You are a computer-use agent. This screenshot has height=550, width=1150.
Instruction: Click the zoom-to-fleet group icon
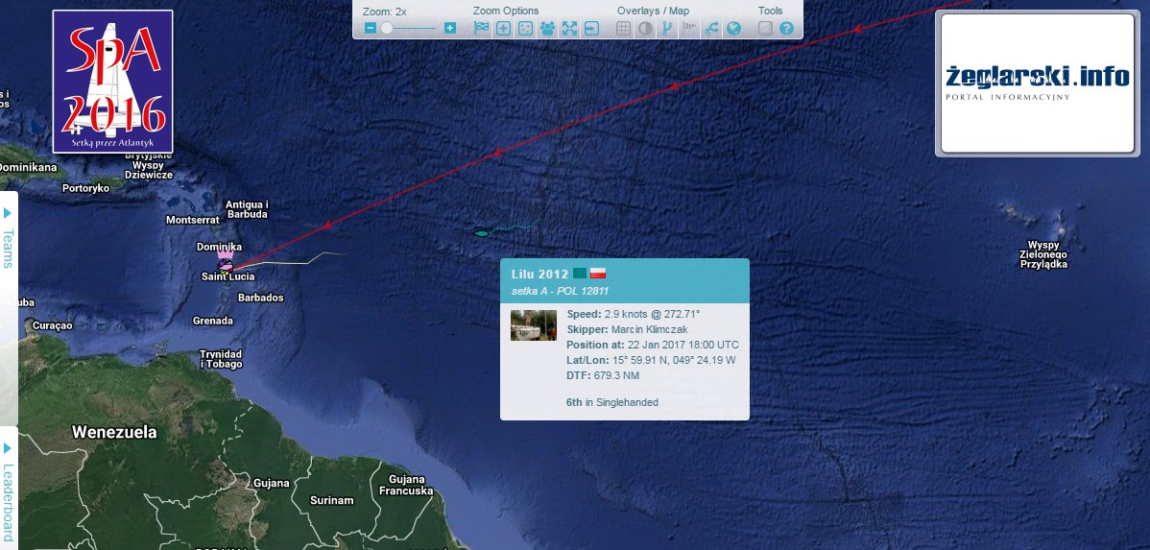pos(547,29)
